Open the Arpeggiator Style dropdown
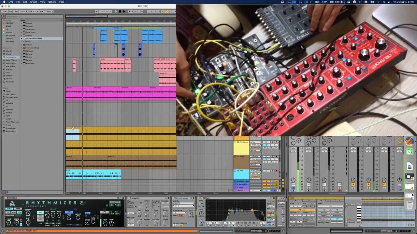The width and height of the screenshot is (417, 234). pyautogui.click(x=134, y=203)
